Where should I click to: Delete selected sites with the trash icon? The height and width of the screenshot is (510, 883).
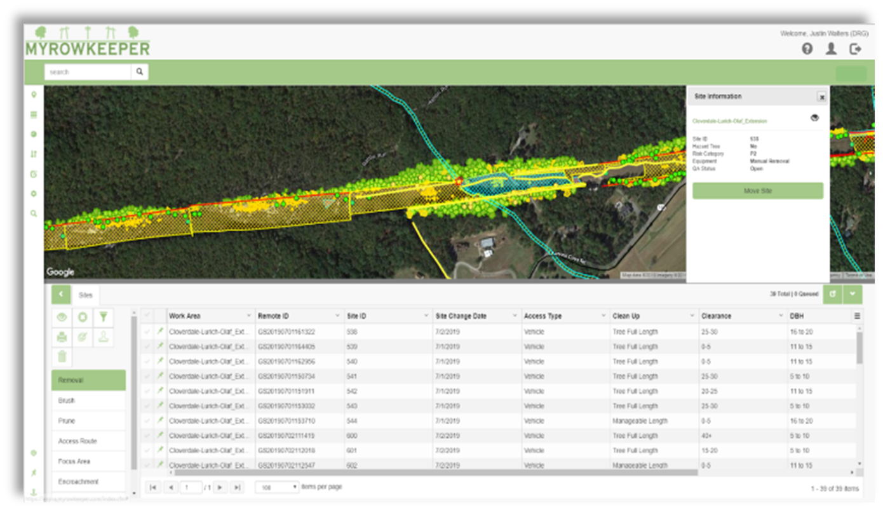[x=61, y=358]
